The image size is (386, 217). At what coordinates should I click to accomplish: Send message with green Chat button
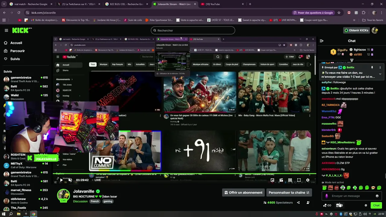(376, 205)
